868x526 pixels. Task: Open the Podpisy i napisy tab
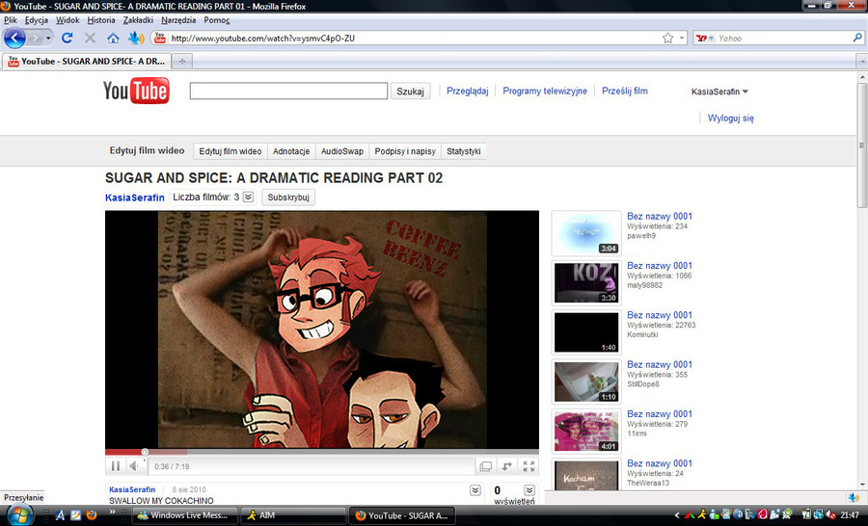405,151
